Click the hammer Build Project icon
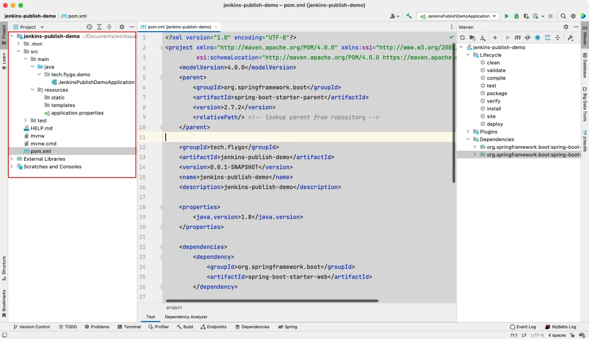This screenshot has height=339, width=589. (408, 16)
